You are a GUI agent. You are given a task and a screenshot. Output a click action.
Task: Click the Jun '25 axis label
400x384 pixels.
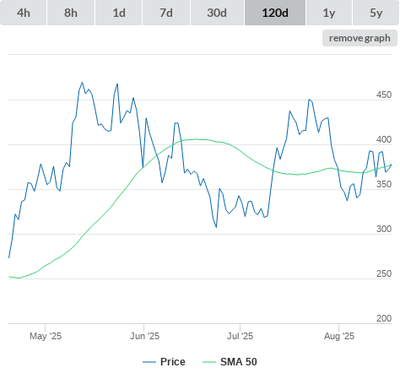pos(144,336)
